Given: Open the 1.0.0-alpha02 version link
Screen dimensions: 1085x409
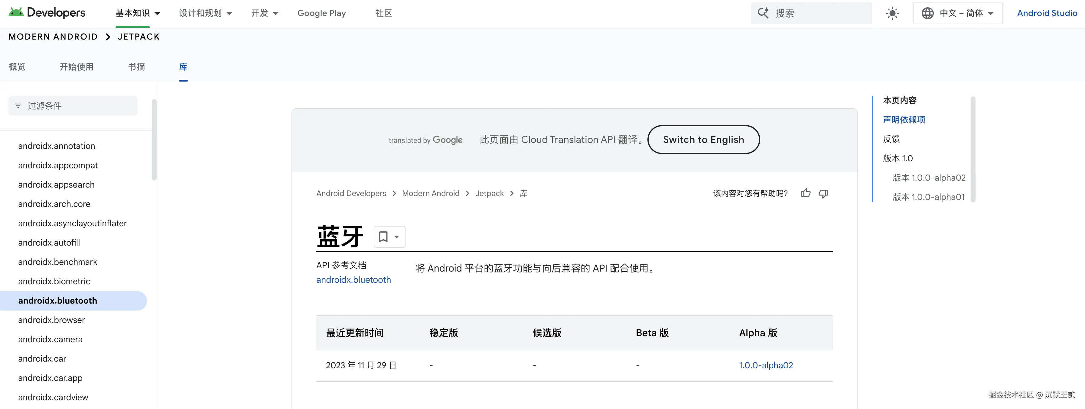Looking at the screenshot, I should click(x=766, y=365).
